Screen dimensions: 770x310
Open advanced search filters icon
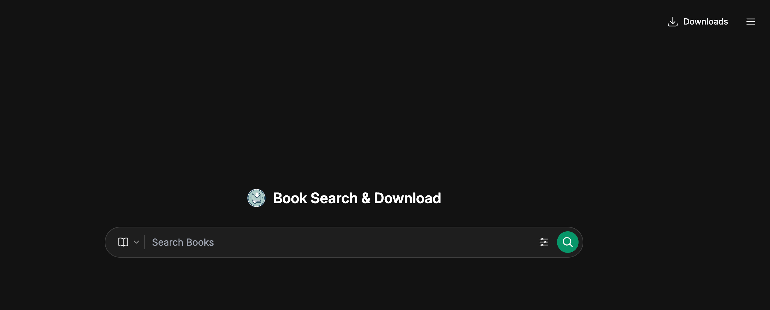click(x=544, y=242)
